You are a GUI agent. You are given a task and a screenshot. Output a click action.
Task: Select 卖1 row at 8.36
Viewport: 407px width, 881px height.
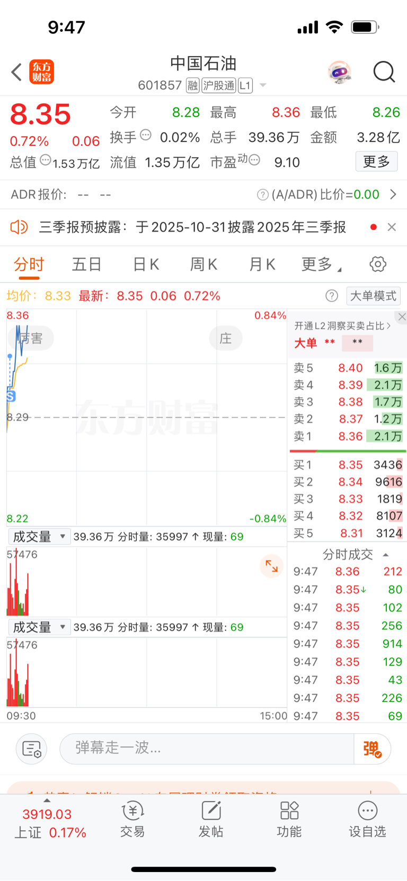click(x=348, y=436)
